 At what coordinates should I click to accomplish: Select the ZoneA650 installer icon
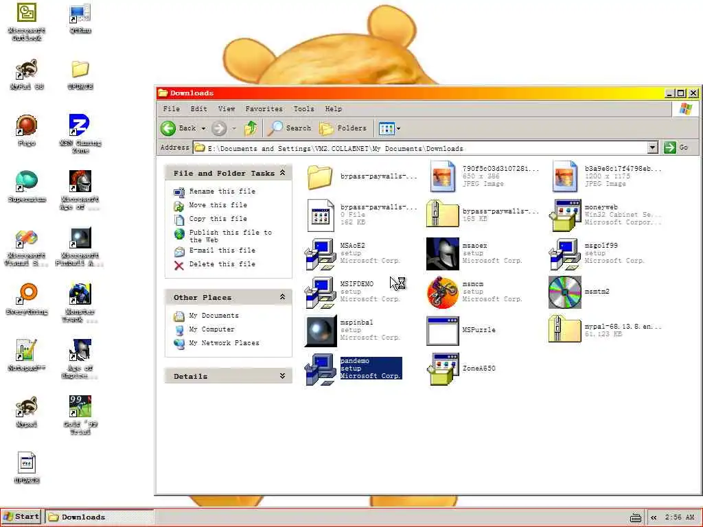(443, 369)
